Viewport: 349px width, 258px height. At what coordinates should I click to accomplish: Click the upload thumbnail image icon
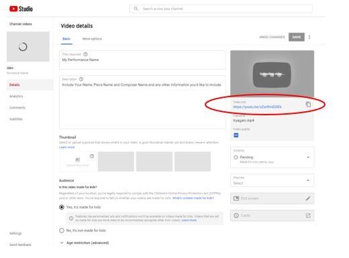pyautogui.click(x=78, y=159)
